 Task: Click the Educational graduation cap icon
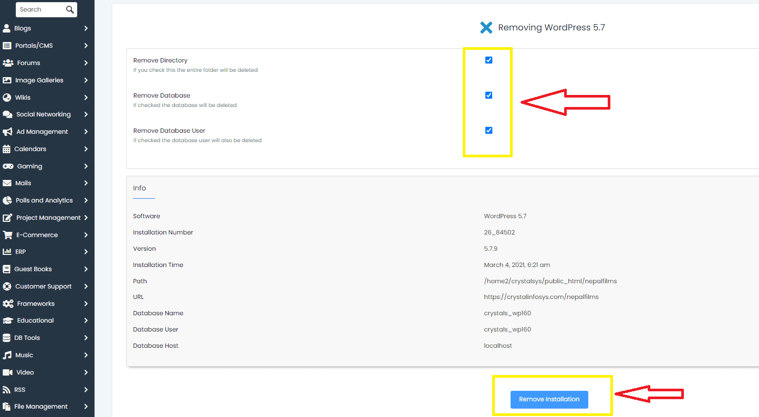click(x=8, y=320)
